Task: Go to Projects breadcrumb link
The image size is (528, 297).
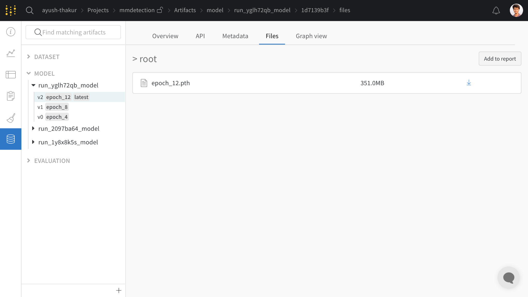Action: [98, 10]
